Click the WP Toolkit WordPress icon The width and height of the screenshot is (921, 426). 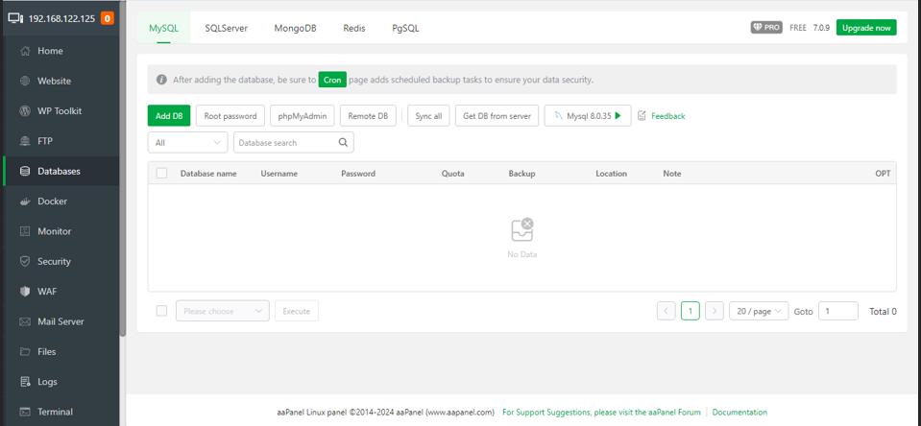pos(25,111)
